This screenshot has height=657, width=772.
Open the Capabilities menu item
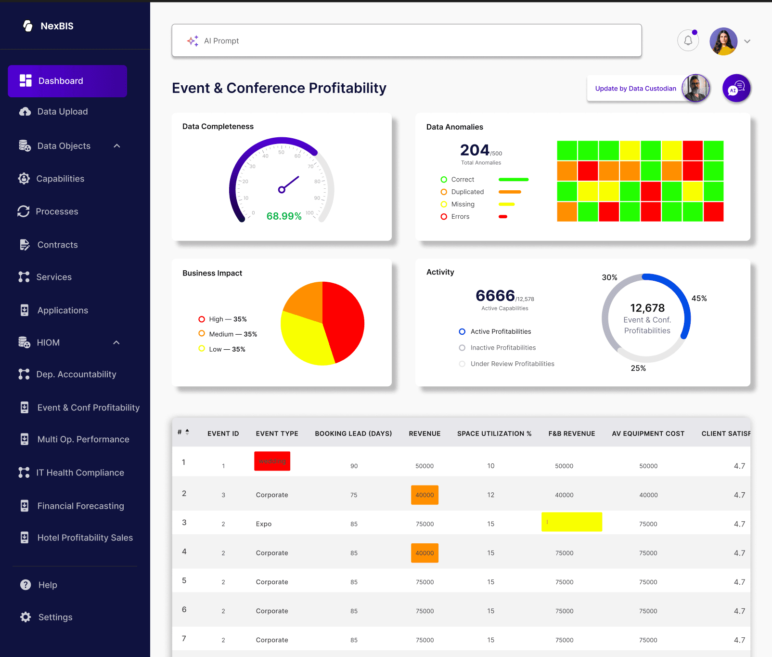[x=60, y=179]
